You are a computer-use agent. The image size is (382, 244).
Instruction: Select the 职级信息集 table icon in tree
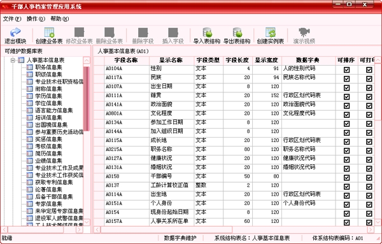point(29,75)
